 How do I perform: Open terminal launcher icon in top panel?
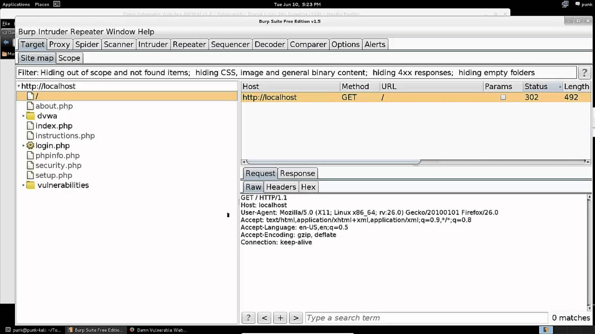[56, 4]
